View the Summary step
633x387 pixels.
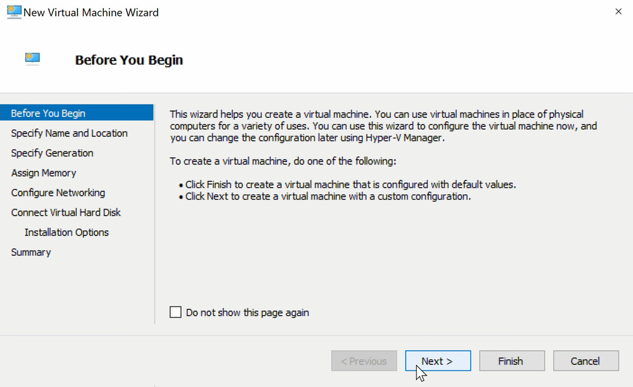tap(31, 252)
